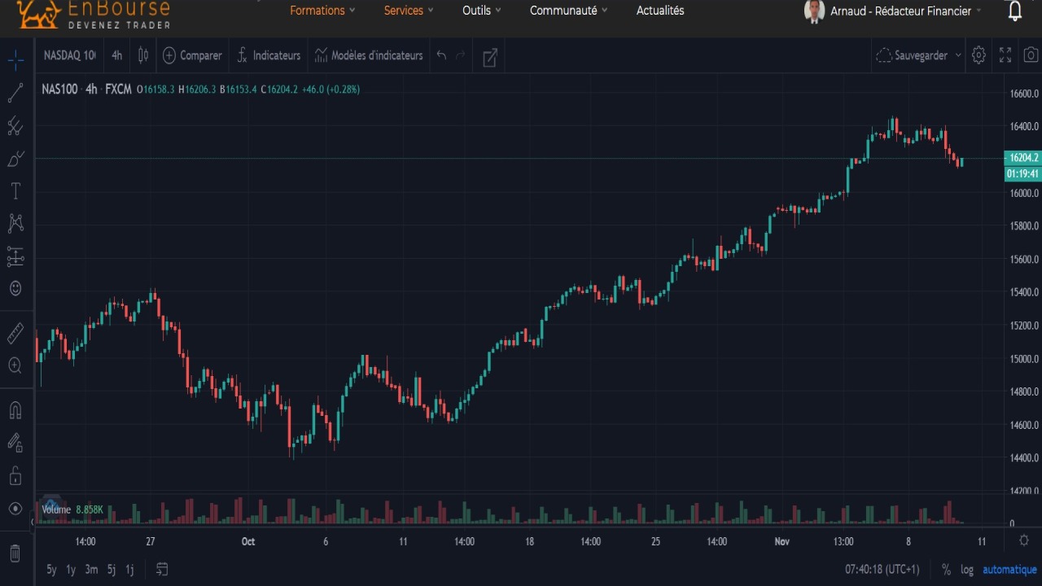1042x586 pixels.
Task: Set range to 5j
Action: point(112,570)
